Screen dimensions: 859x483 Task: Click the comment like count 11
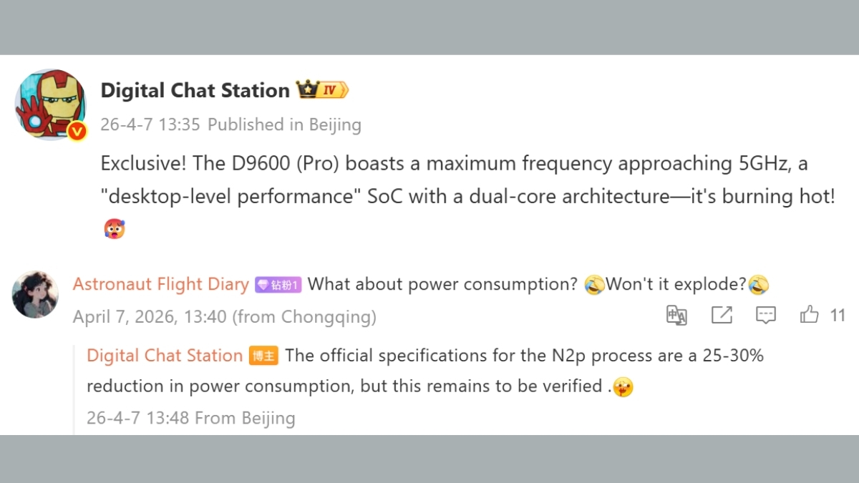[838, 315]
